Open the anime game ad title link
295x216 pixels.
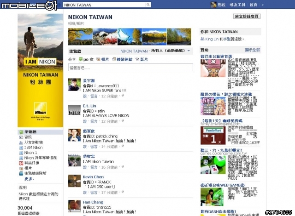pyautogui.click(x=226, y=94)
